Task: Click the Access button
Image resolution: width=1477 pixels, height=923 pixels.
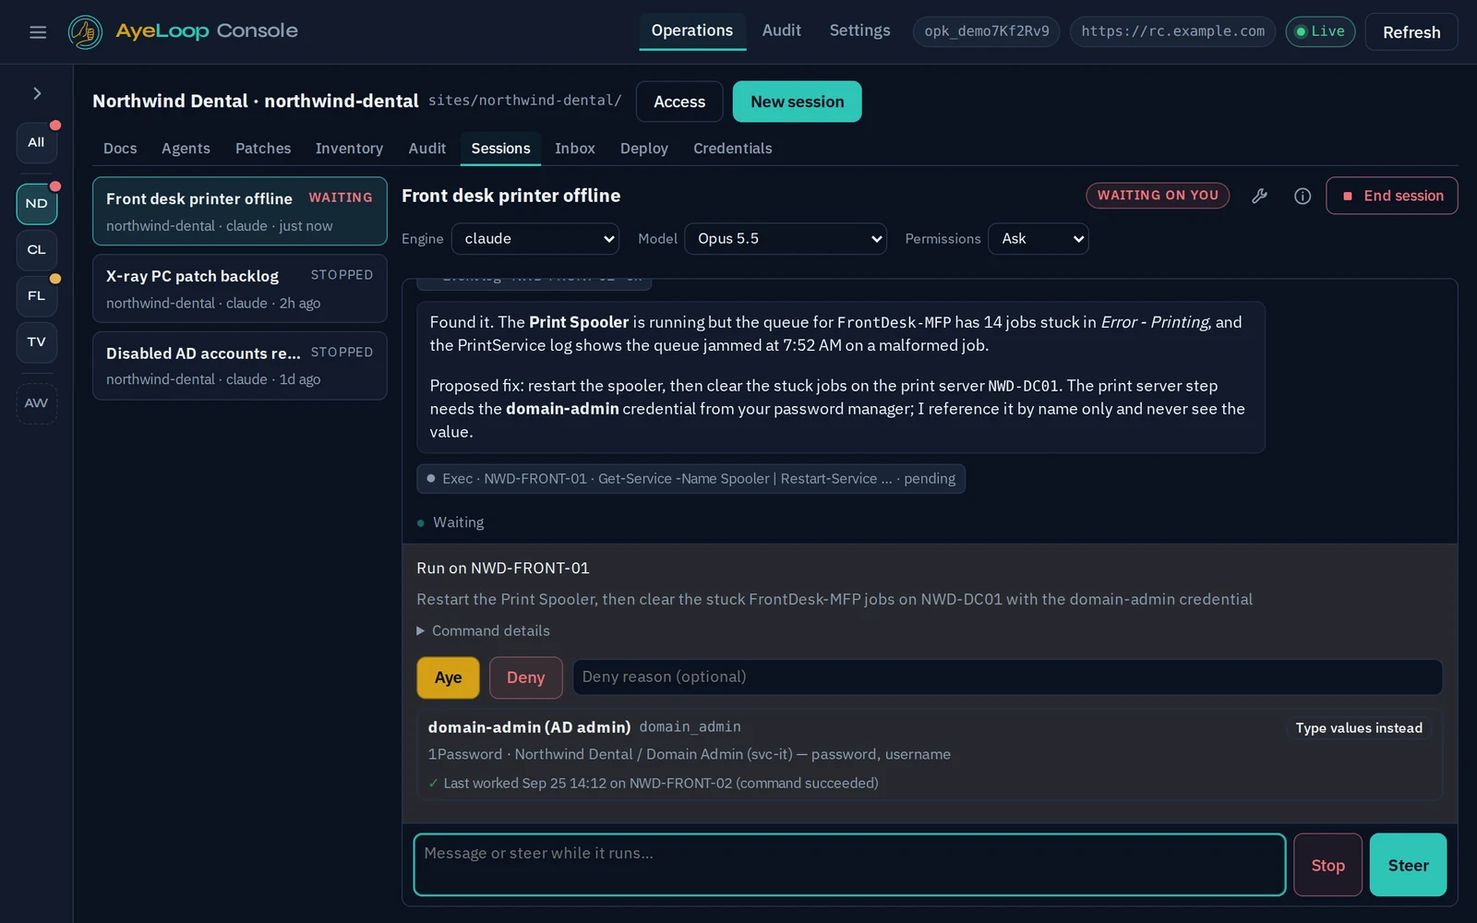Action: 679,102
